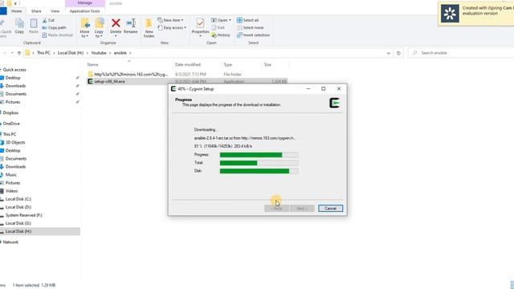Switch to the Share ribbon tab
The height and width of the screenshot is (289, 514).
click(x=36, y=11)
